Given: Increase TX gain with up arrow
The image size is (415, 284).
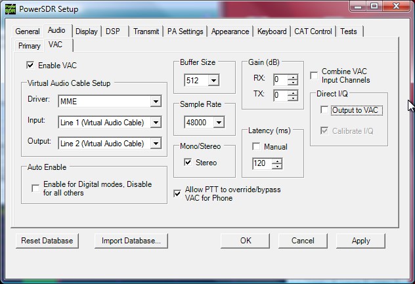Looking at the screenshot, I should pos(293,93).
